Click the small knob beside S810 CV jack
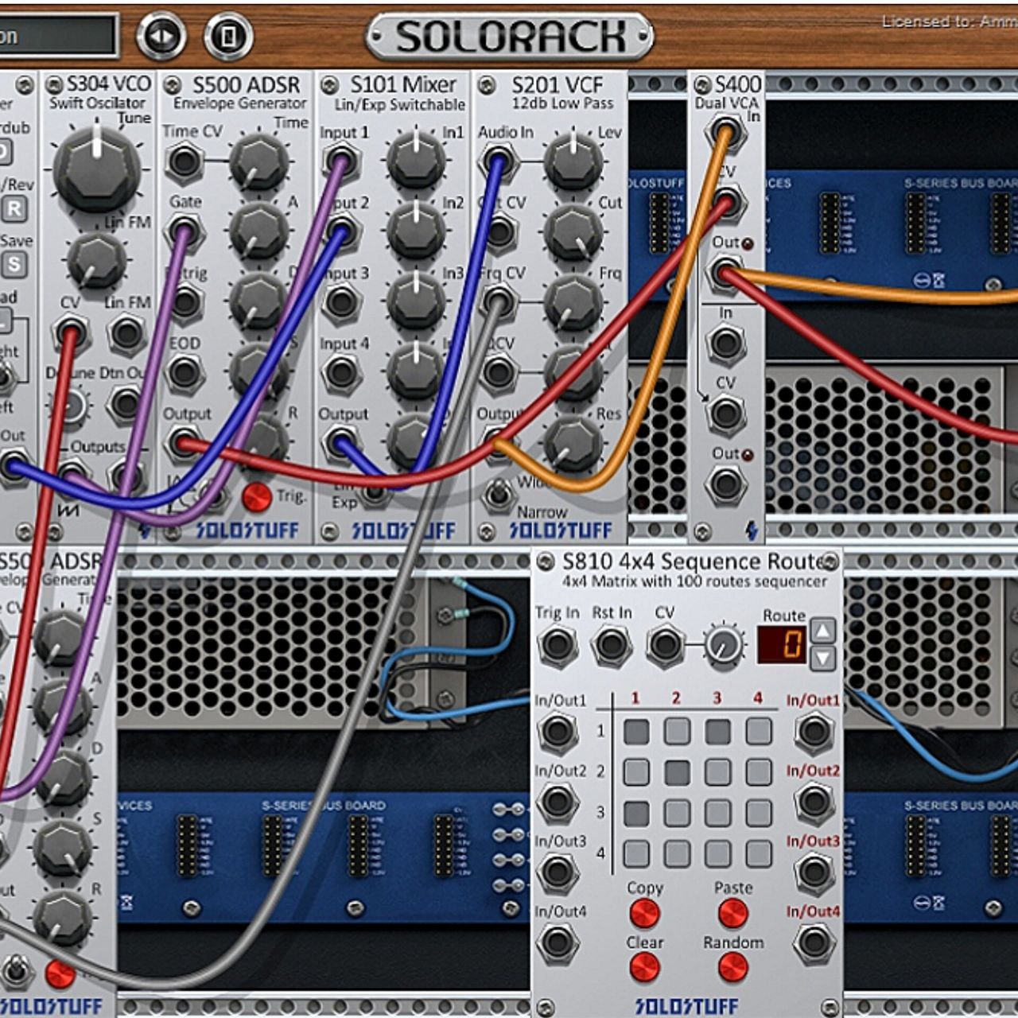 [x=725, y=646]
